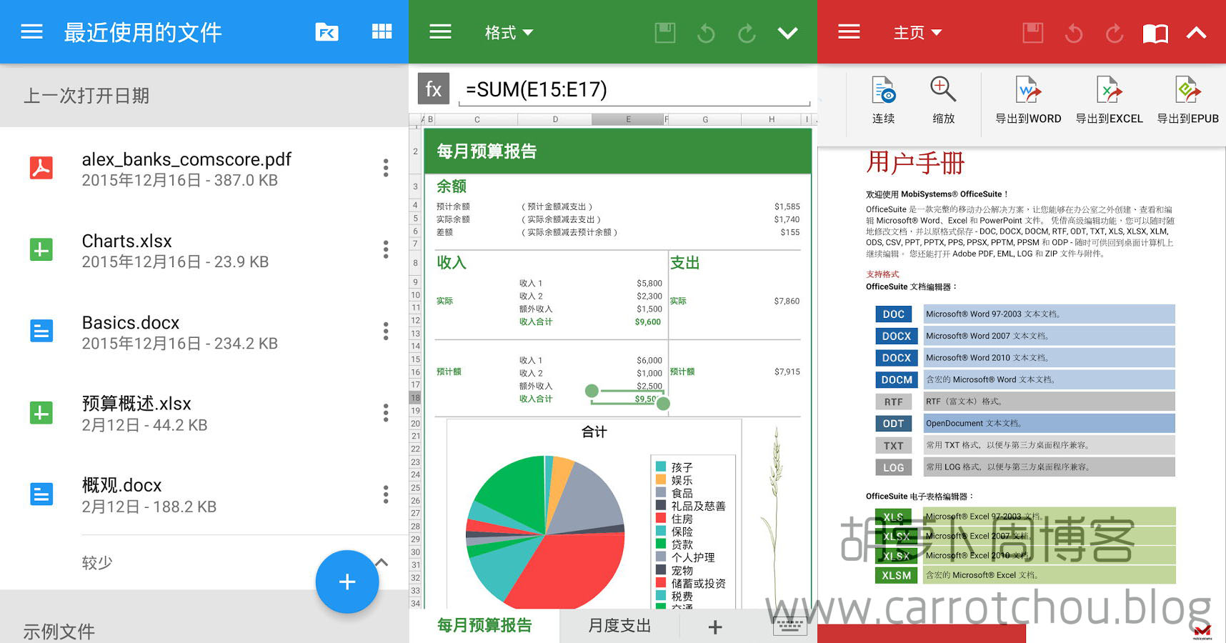The height and width of the screenshot is (643, 1226).
Task: Open more options for Basics.docx
Action: pyautogui.click(x=386, y=331)
